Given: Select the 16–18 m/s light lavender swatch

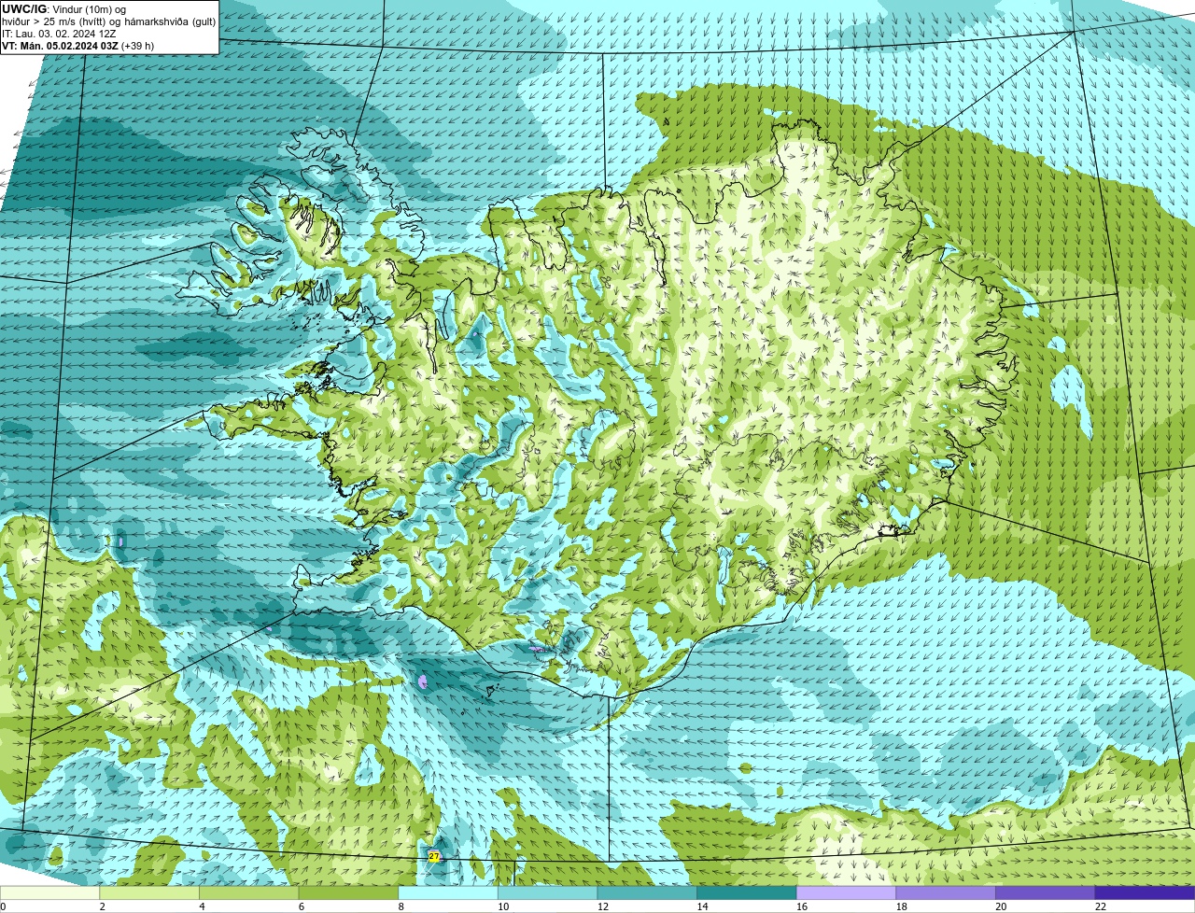Looking at the screenshot, I should (846, 893).
